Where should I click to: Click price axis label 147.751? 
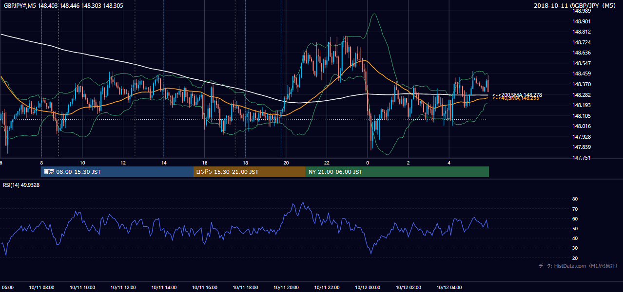[x=581, y=158]
